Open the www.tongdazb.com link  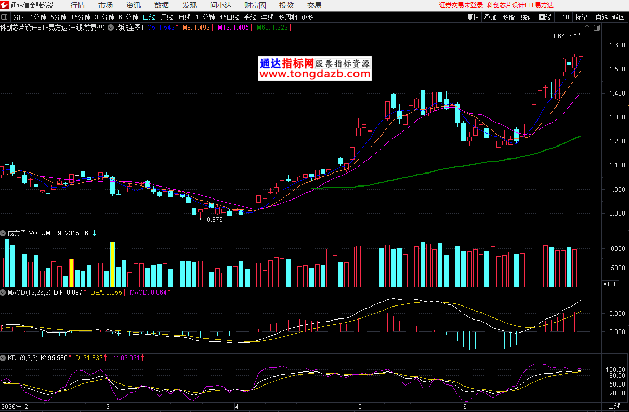point(315,74)
